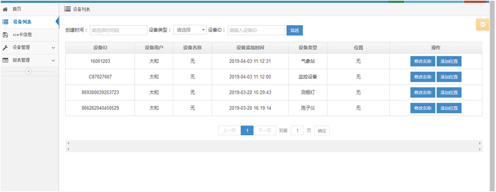Click the 设备用户 column header
Screen dimensions: 496x192
(154, 48)
